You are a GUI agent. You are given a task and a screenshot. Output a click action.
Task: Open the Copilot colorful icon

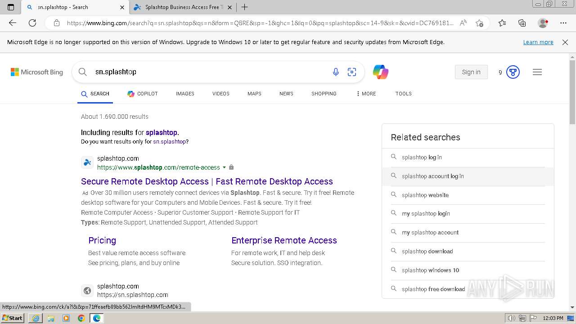click(x=381, y=72)
